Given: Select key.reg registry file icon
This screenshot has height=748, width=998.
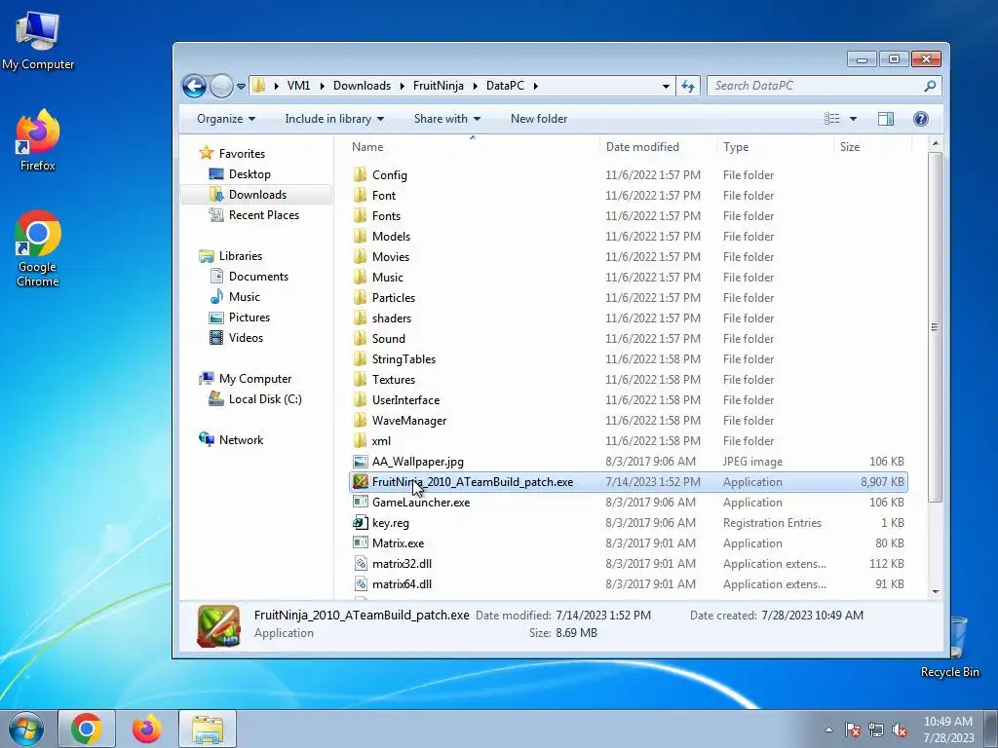Looking at the screenshot, I should [361, 523].
